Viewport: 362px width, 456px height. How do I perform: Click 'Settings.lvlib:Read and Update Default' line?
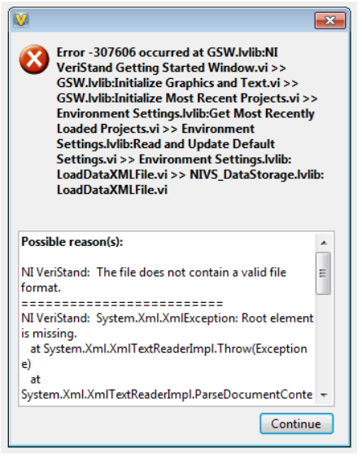point(166,144)
